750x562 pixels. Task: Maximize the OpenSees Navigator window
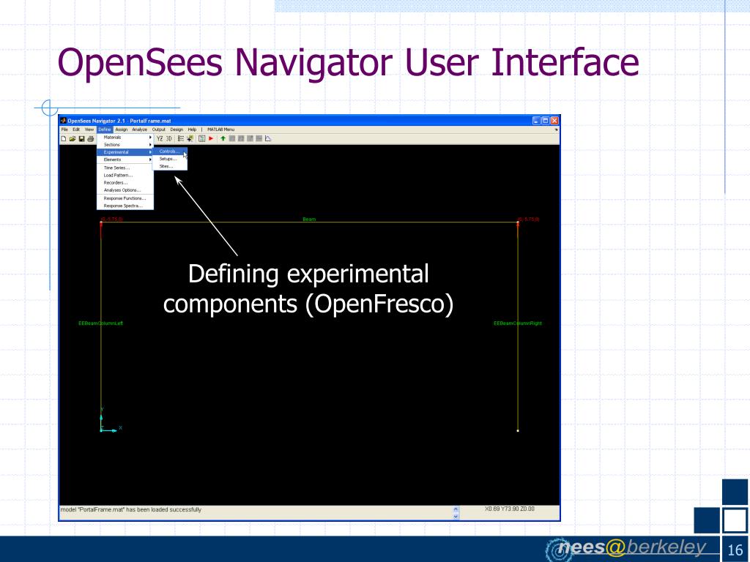(x=545, y=121)
